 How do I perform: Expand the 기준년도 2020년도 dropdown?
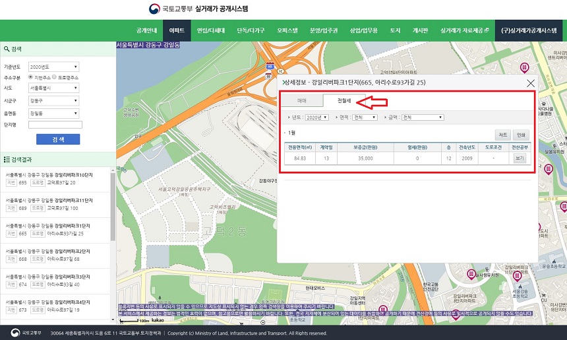(53, 67)
